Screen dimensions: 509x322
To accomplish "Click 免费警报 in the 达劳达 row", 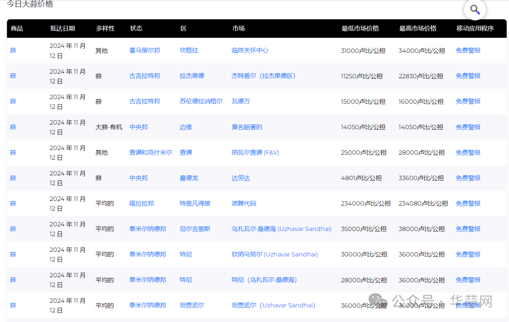I will (468, 178).
